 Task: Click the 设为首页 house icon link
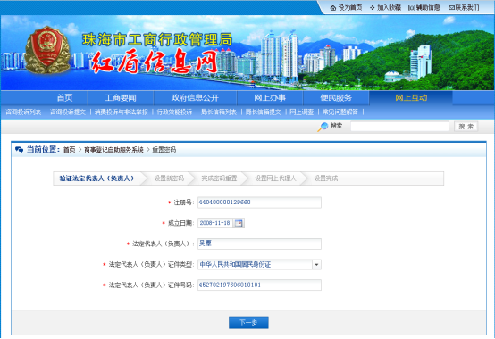tap(346, 7)
